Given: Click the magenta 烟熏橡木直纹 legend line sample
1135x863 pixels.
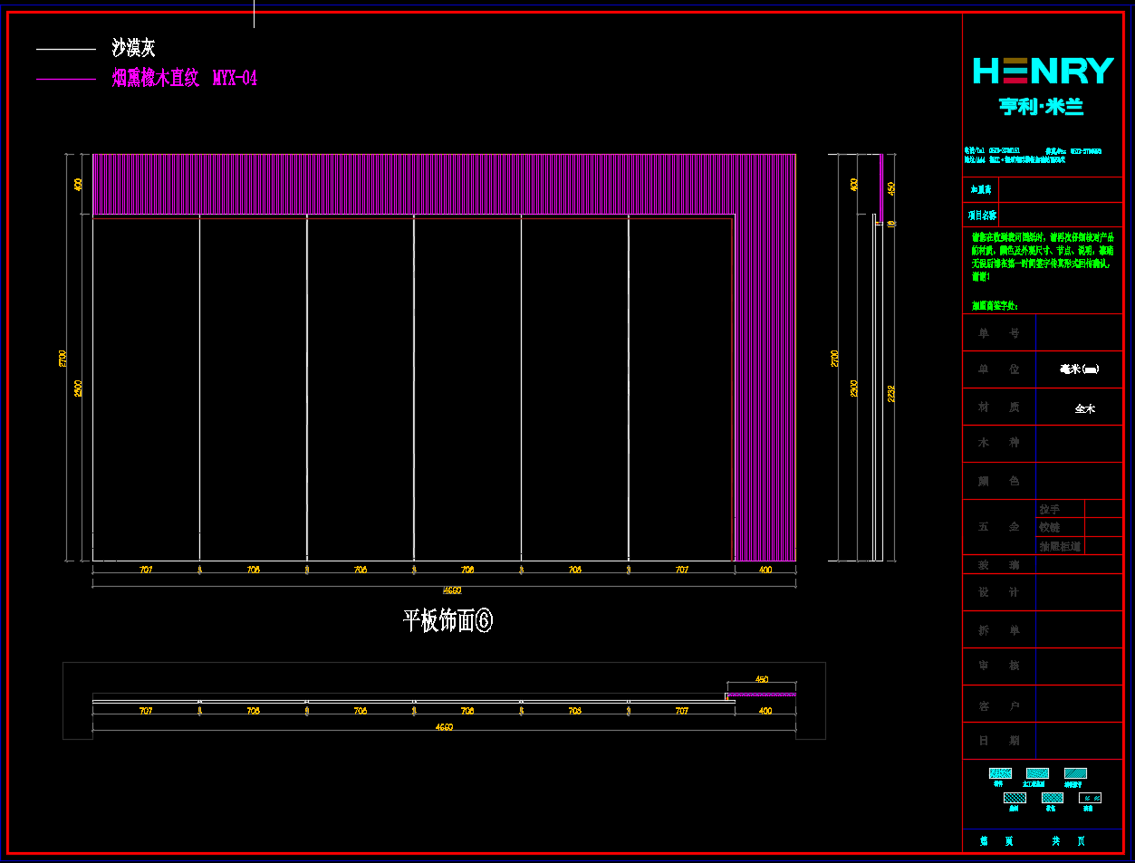Looking at the screenshot, I should pos(65,79).
